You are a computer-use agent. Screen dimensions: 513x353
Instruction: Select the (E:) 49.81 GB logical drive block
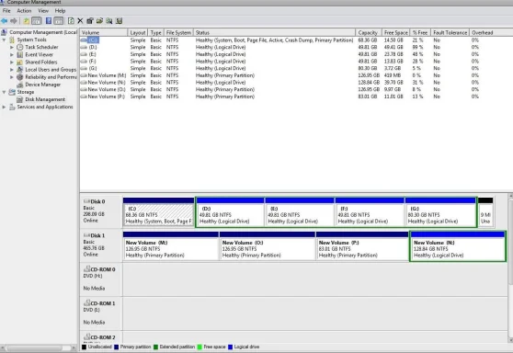click(x=300, y=211)
